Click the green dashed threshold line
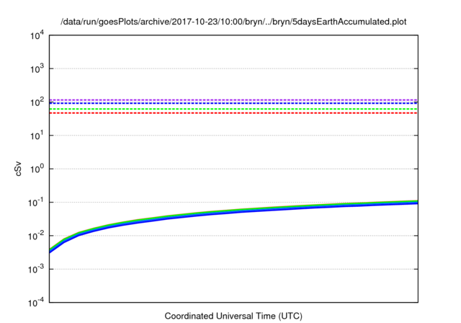Image resolution: width=461 pixels, height=323 pixels. 233,109
